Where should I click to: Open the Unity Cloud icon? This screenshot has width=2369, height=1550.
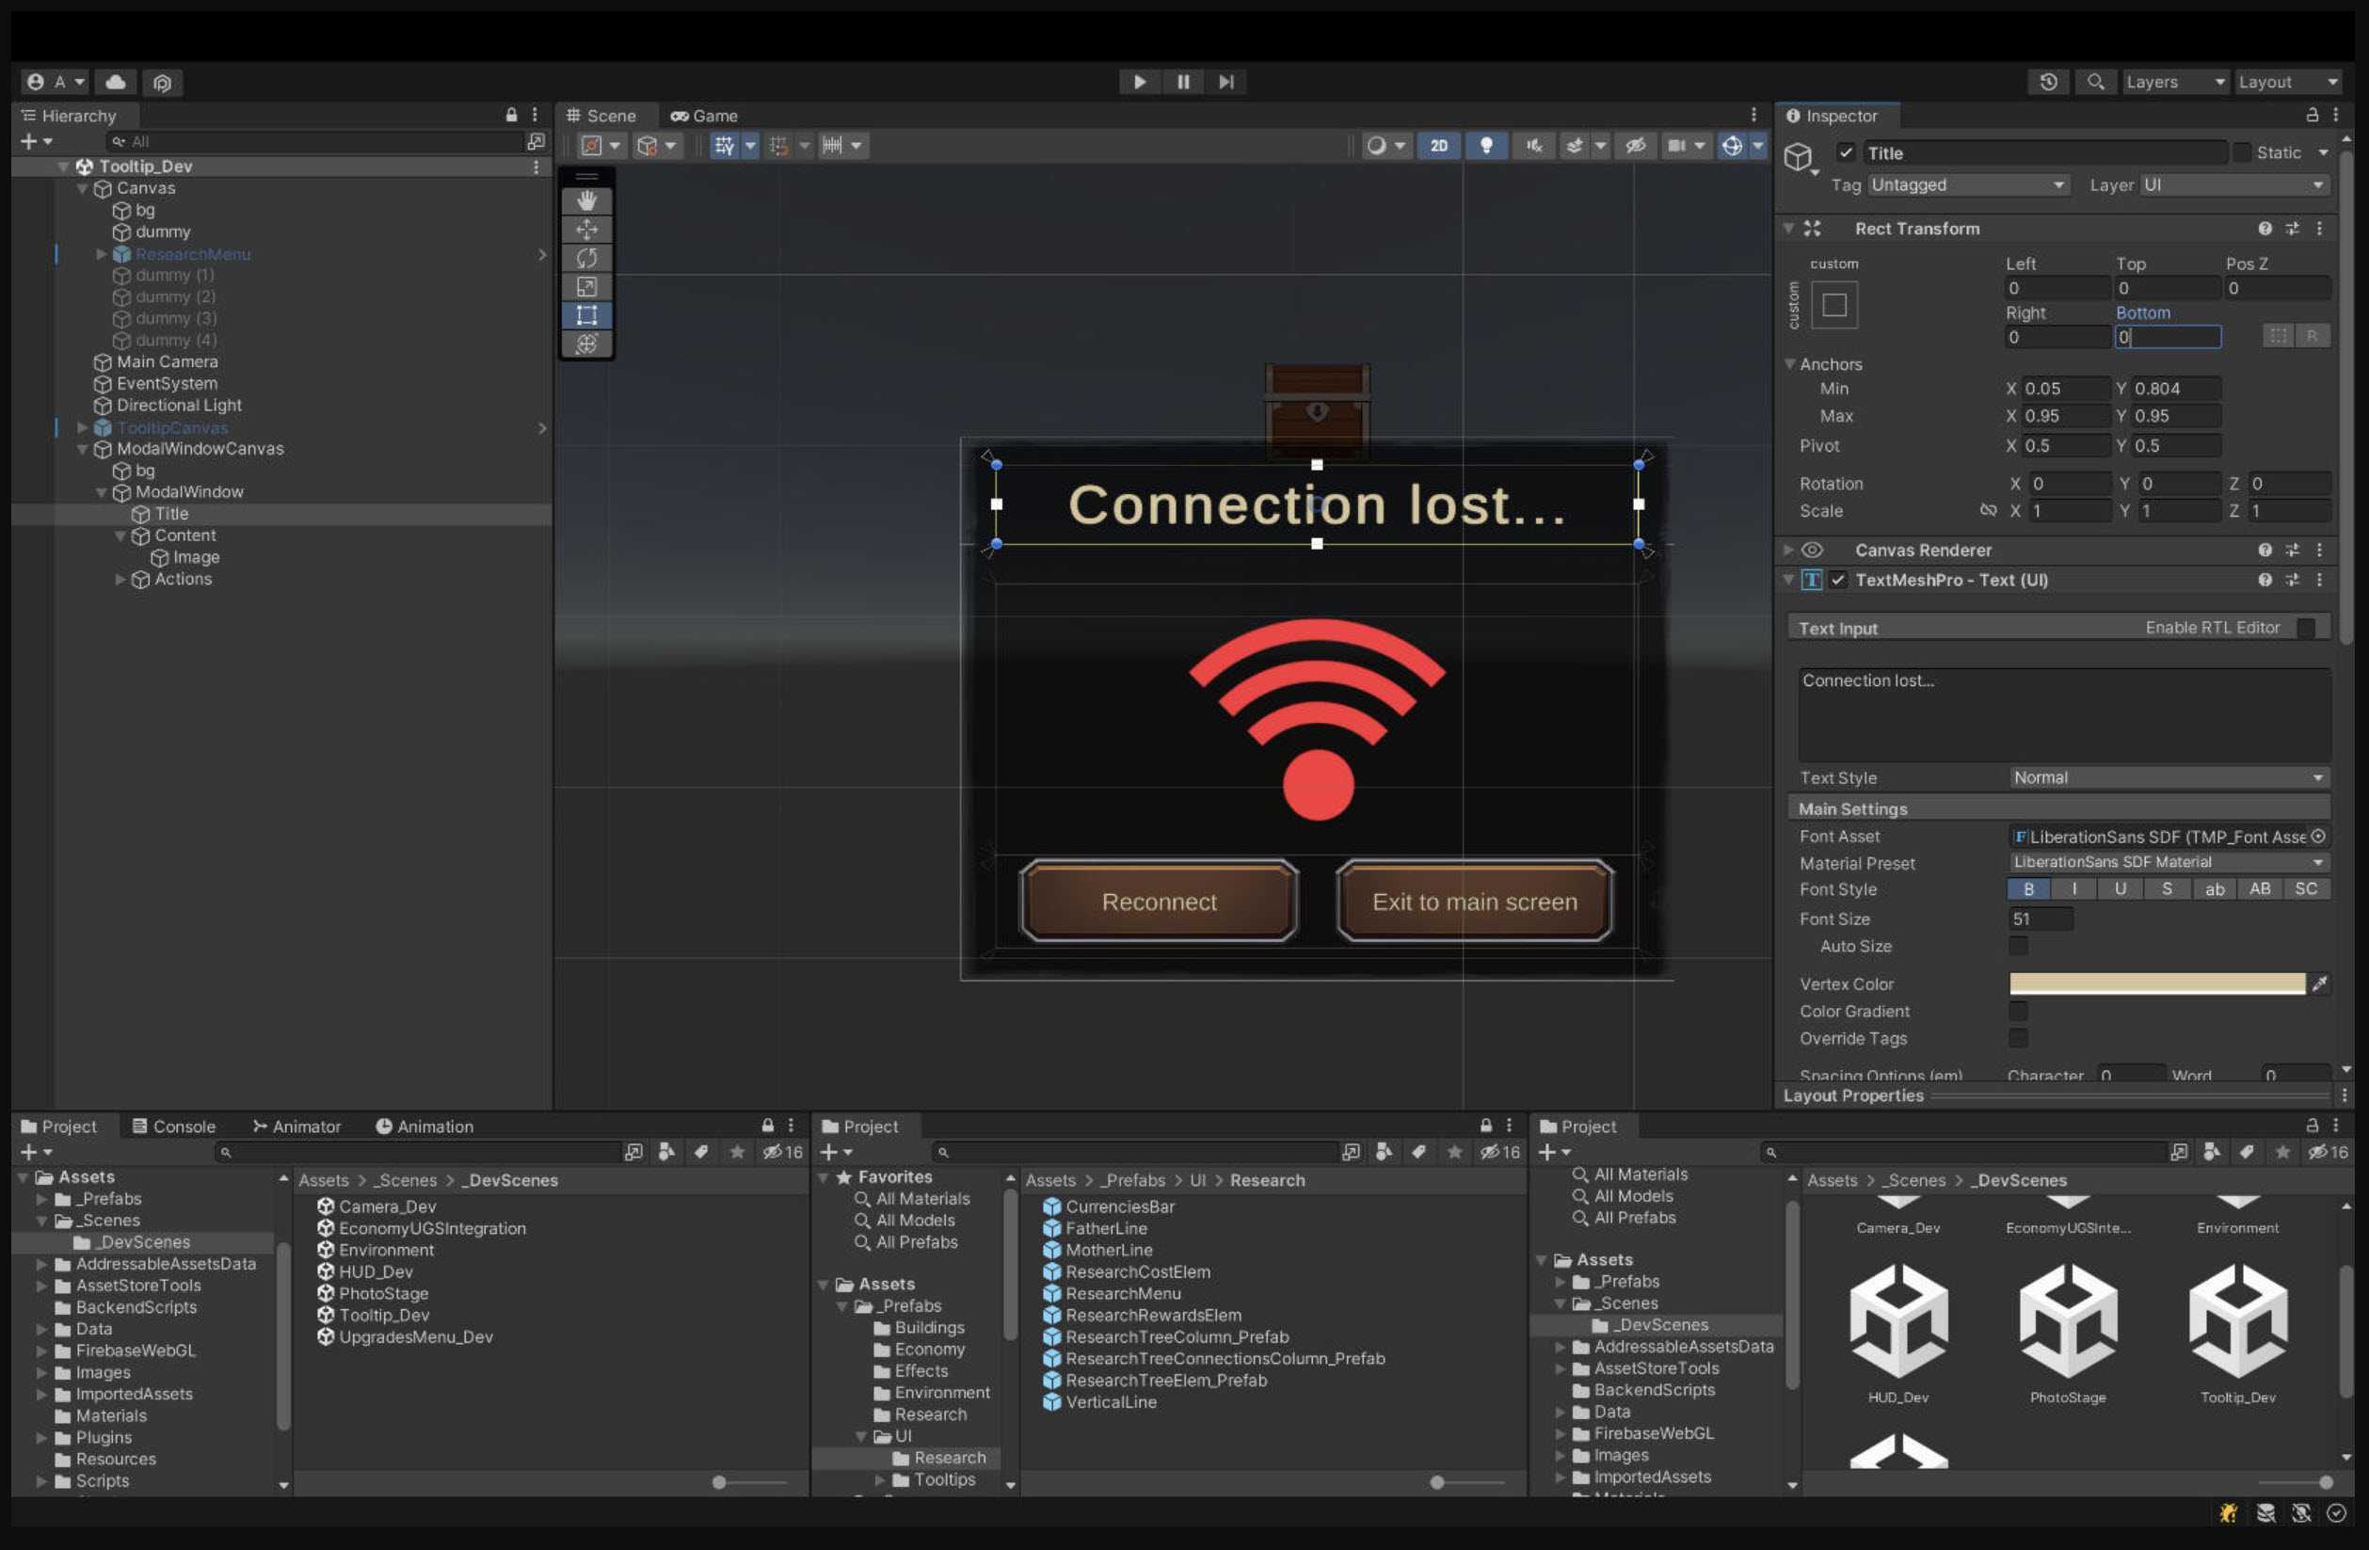116,82
